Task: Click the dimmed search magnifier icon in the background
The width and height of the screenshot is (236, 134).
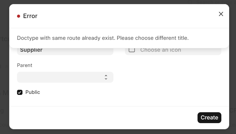Action: pos(190,2)
